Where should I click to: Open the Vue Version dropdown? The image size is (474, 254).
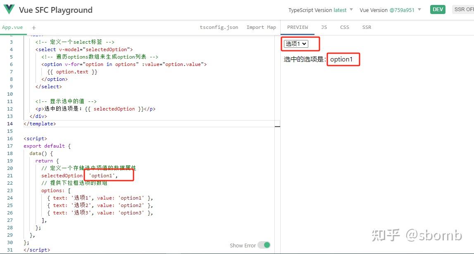click(390, 10)
